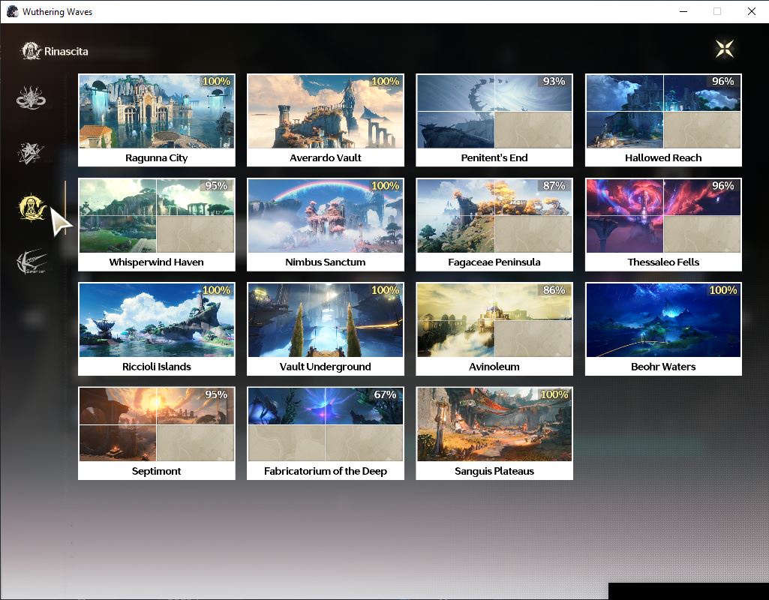The width and height of the screenshot is (769, 600).
Task: Open the Sanguis Plateaus card
Action: (x=494, y=433)
